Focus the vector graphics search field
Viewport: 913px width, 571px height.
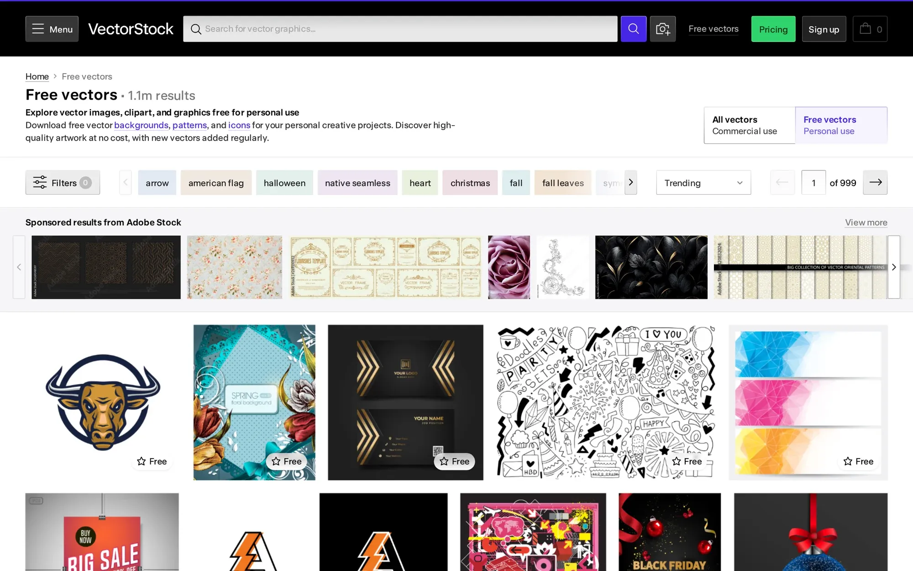pyautogui.click(x=400, y=29)
